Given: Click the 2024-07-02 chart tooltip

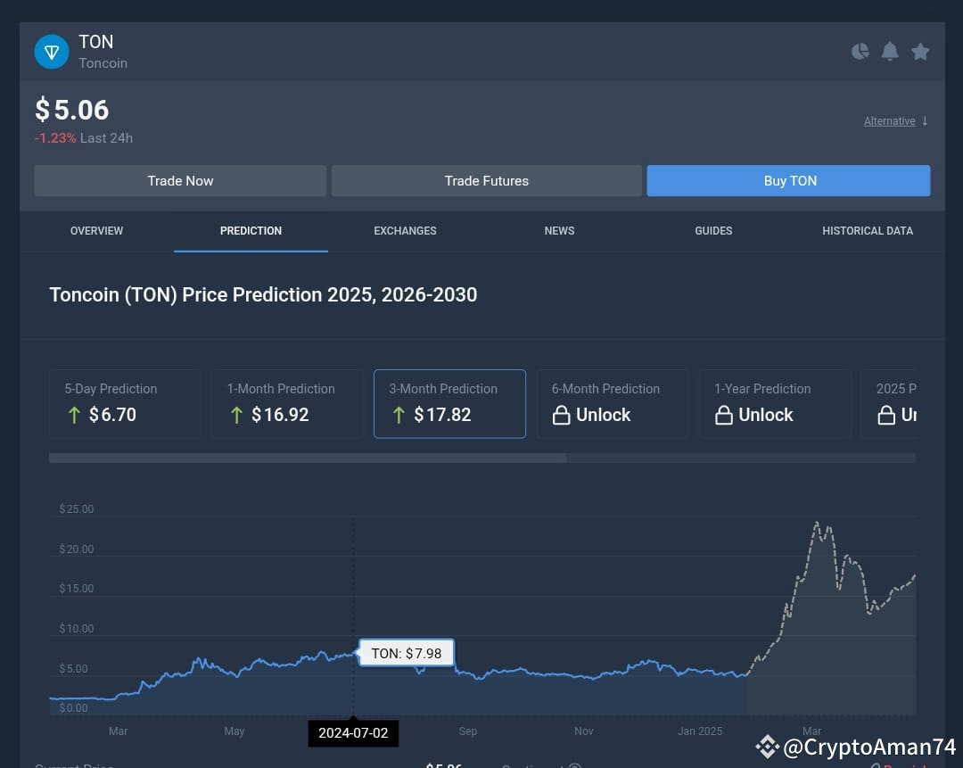Looking at the screenshot, I should tap(353, 733).
